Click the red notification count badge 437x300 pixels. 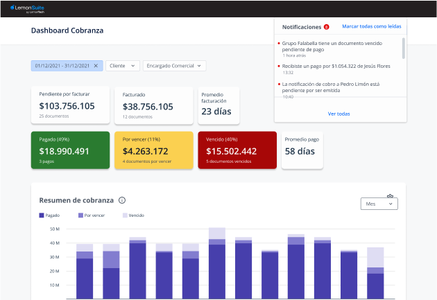tap(326, 26)
